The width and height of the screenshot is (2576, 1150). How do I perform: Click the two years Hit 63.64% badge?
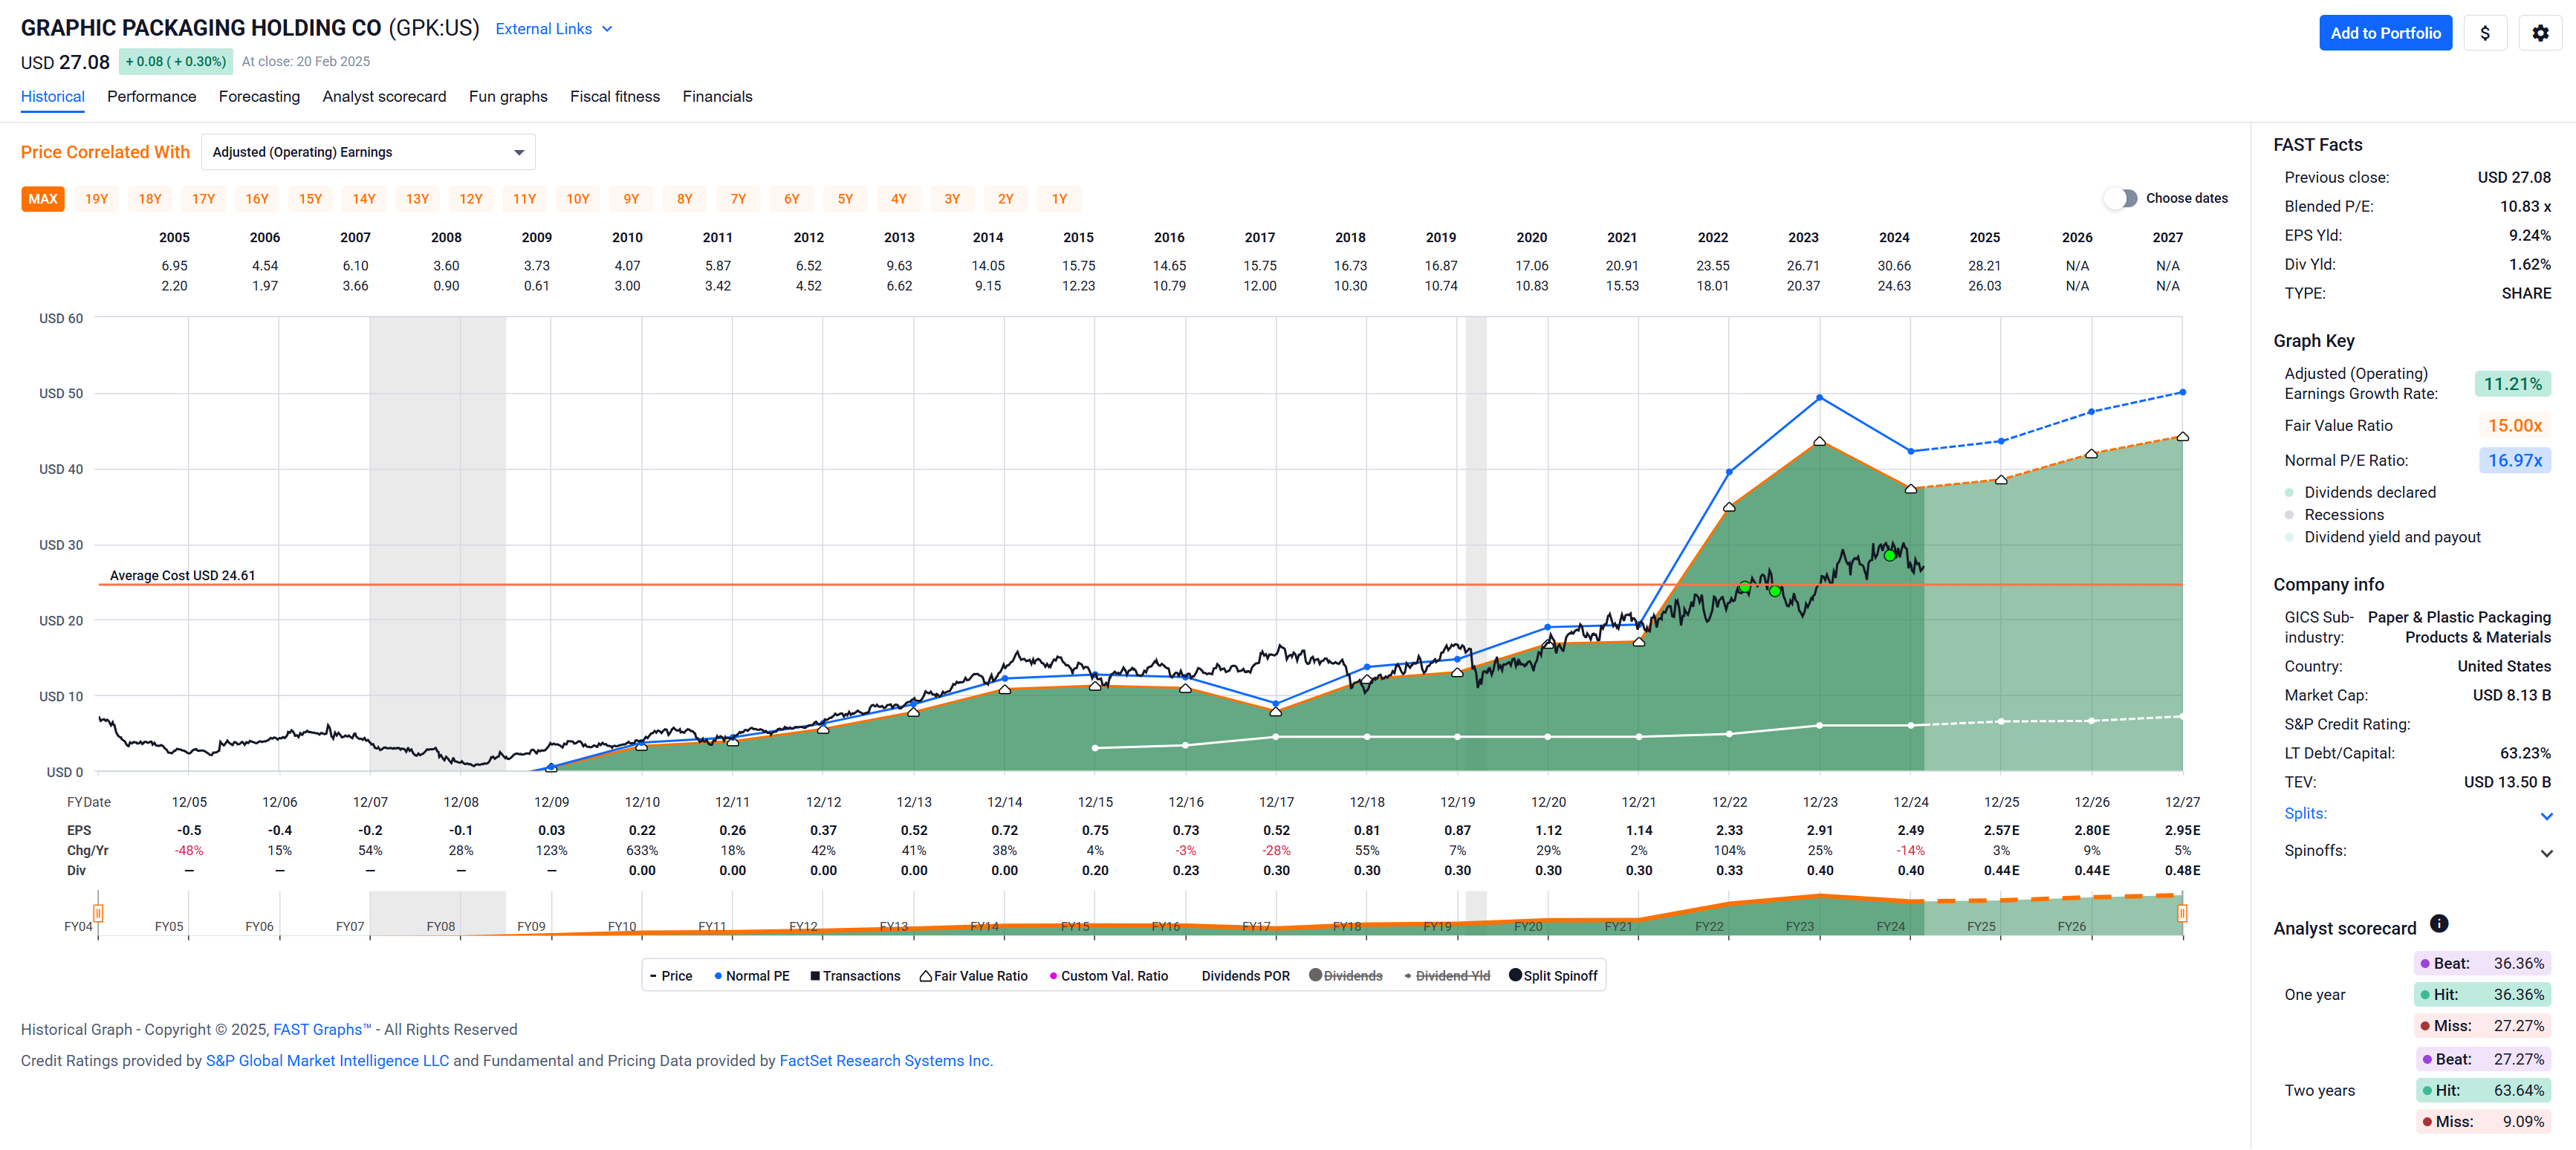pyautogui.click(x=2482, y=1091)
